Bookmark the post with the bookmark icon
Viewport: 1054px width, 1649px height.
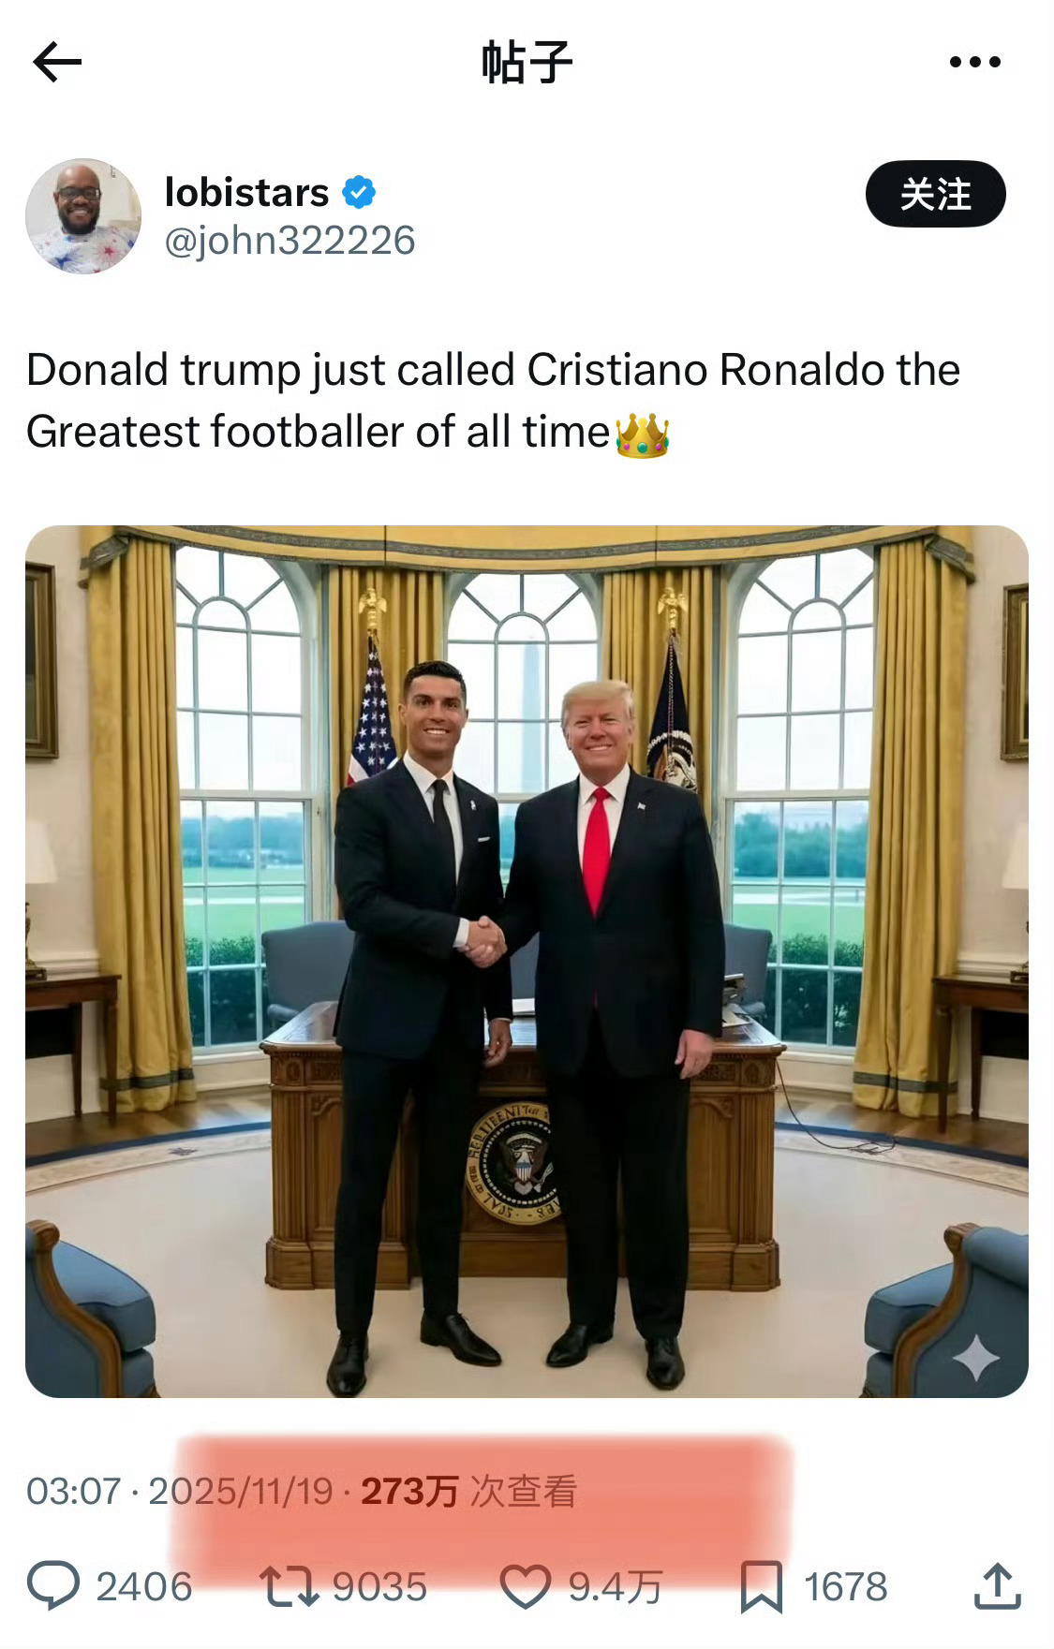[x=761, y=1587]
